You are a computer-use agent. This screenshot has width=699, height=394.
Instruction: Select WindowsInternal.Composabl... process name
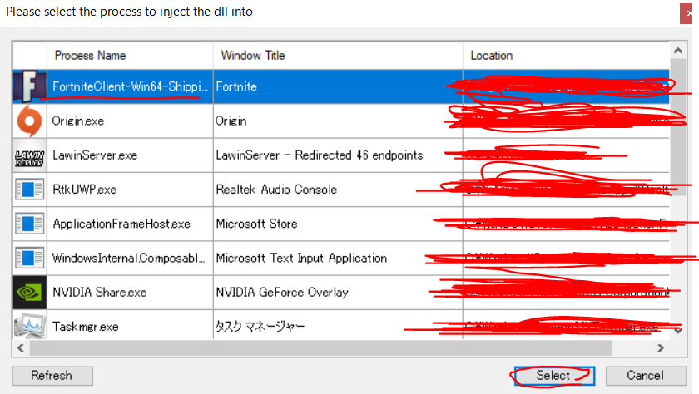pyautogui.click(x=129, y=259)
